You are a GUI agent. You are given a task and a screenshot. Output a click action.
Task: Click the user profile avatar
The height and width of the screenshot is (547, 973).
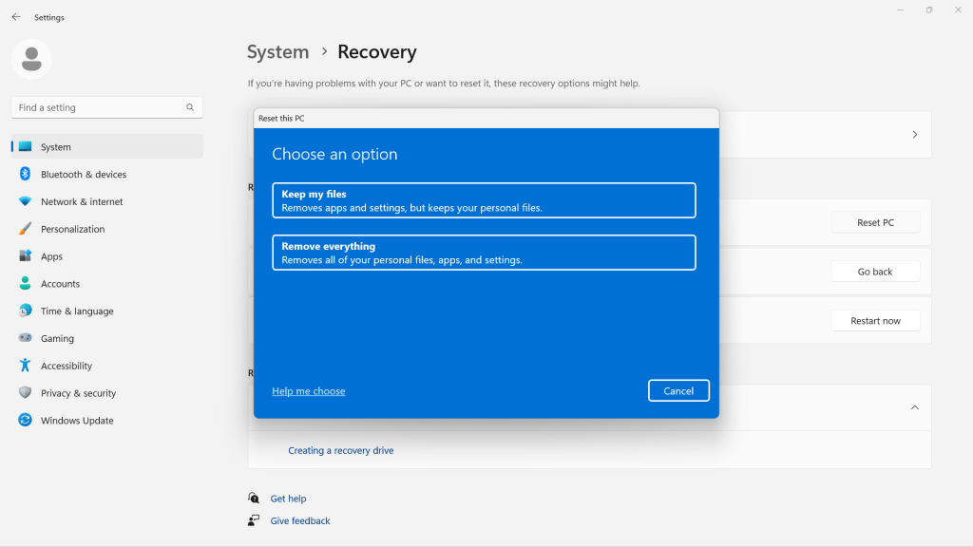[31, 59]
